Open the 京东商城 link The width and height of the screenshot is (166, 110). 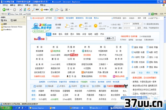[x=87, y=55]
